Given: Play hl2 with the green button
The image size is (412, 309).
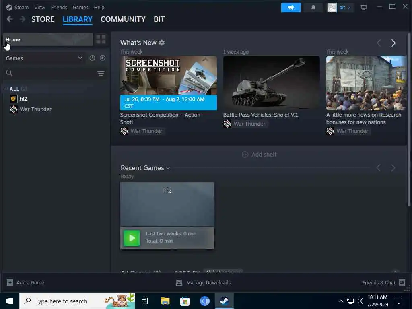Looking at the screenshot, I should [x=132, y=238].
